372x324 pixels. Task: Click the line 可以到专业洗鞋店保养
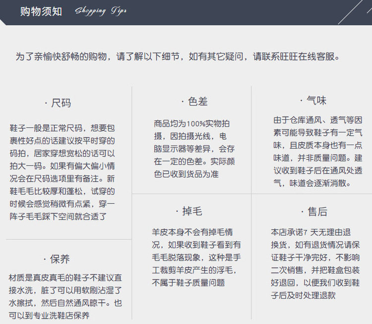49,315
